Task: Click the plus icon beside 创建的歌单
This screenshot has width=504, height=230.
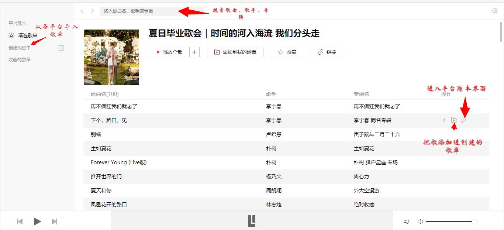Action: 61,48
